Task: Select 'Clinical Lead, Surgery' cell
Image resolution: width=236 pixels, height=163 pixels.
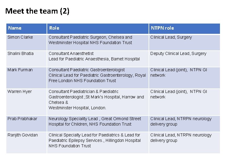Action: click(185, 42)
